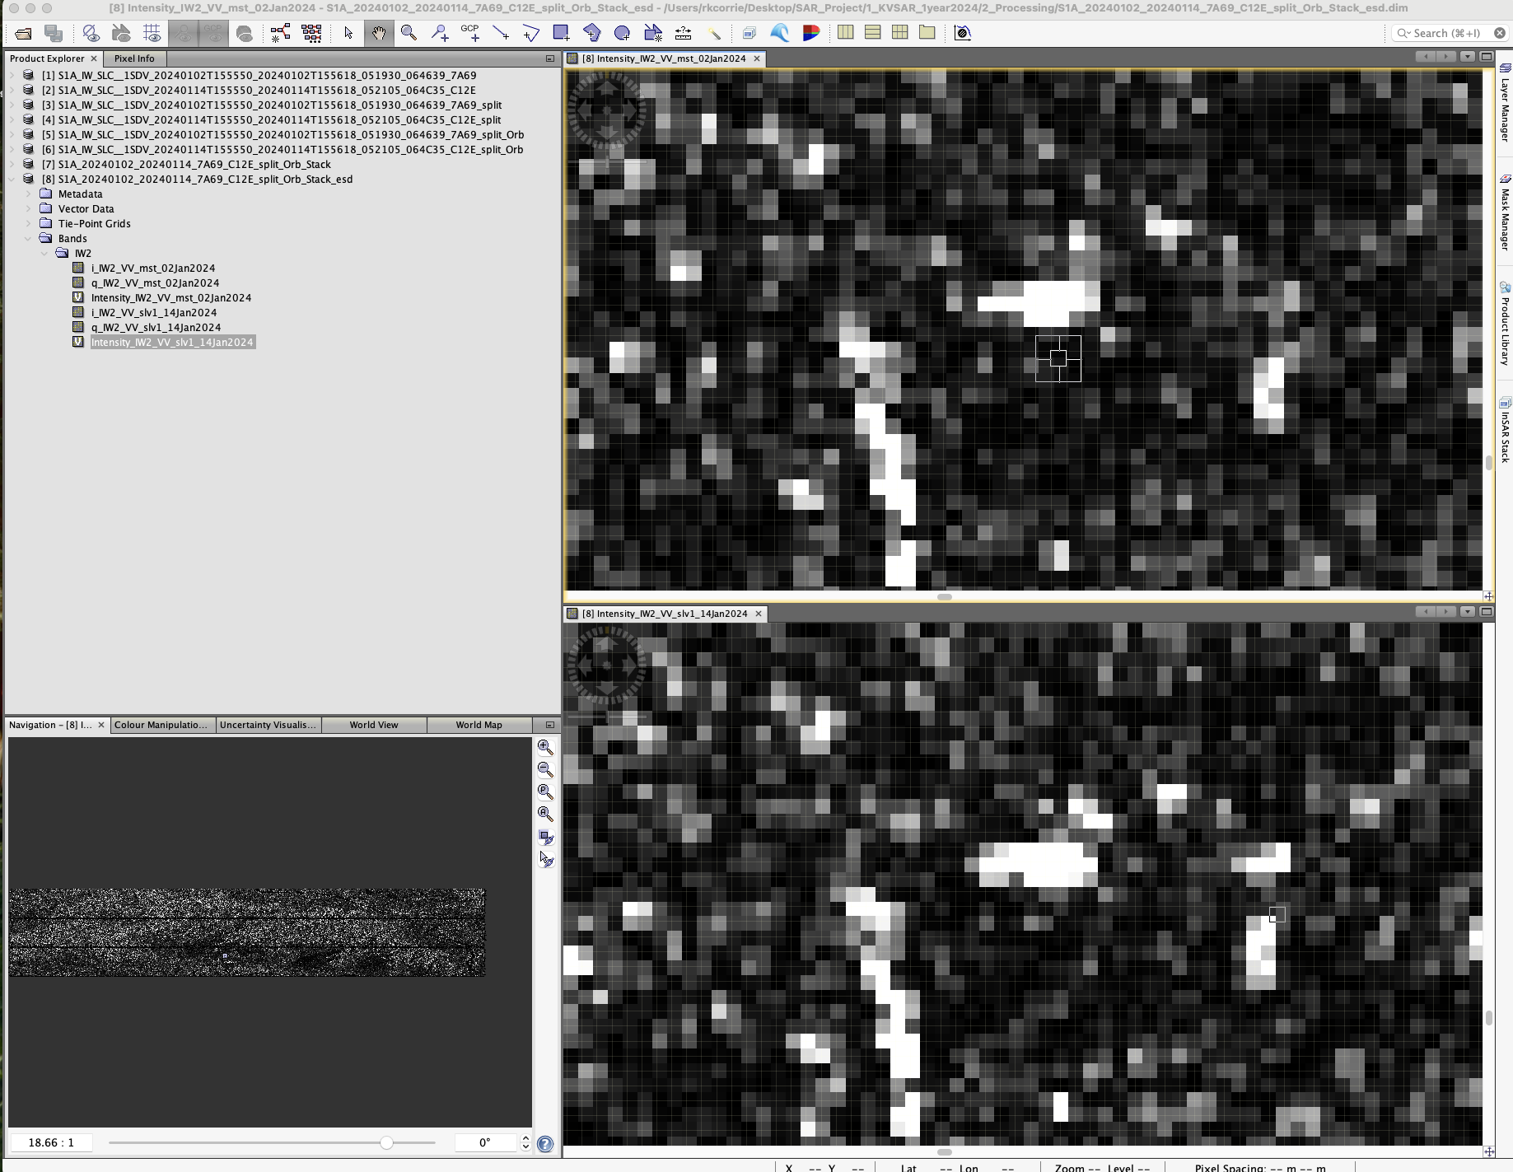Click the navigation zoom slider handle
The width and height of the screenshot is (1513, 1172).
pos(386,1142)
